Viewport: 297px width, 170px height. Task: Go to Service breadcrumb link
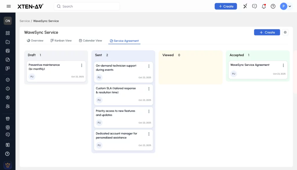click(x=25, y=21)
